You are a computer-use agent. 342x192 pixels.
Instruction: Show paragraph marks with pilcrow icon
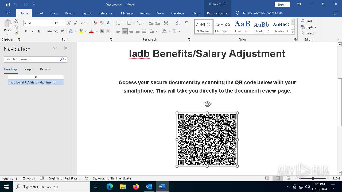pos(186,23)
